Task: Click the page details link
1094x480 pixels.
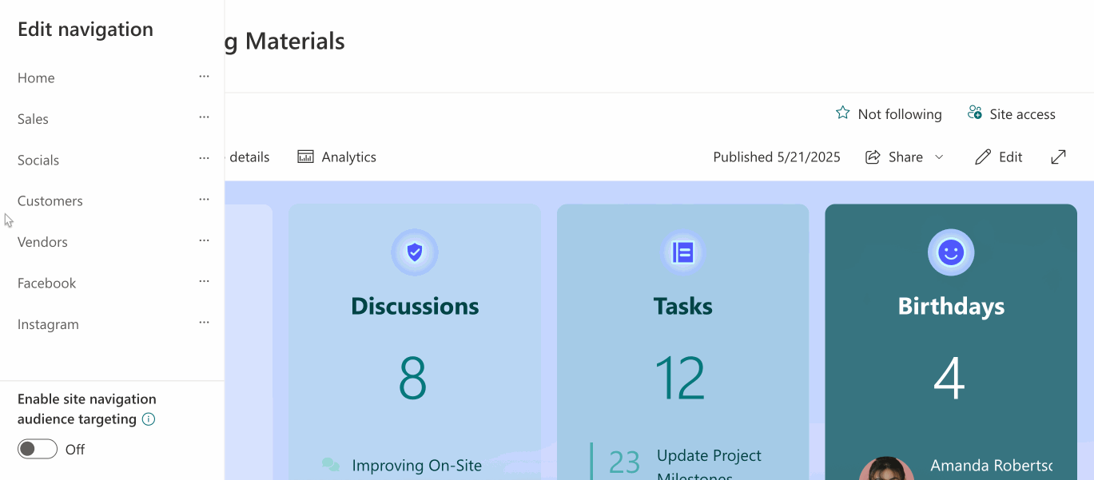Action: [x=249, y=157]
